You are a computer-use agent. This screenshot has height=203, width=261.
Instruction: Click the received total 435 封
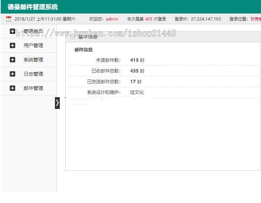pyautogui.click(x=137, y=71)
